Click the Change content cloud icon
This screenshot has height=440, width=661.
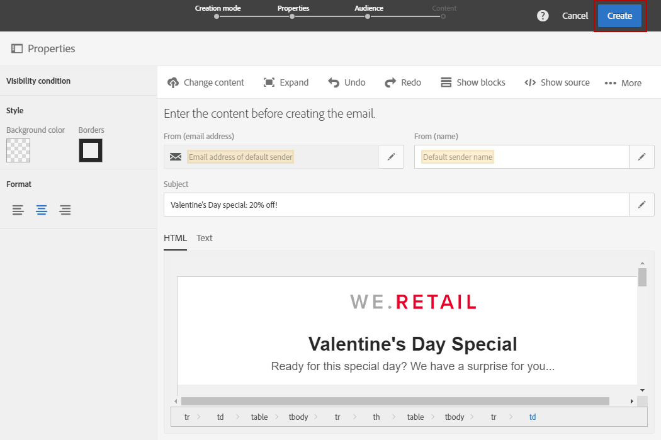[x=173, y=82]
